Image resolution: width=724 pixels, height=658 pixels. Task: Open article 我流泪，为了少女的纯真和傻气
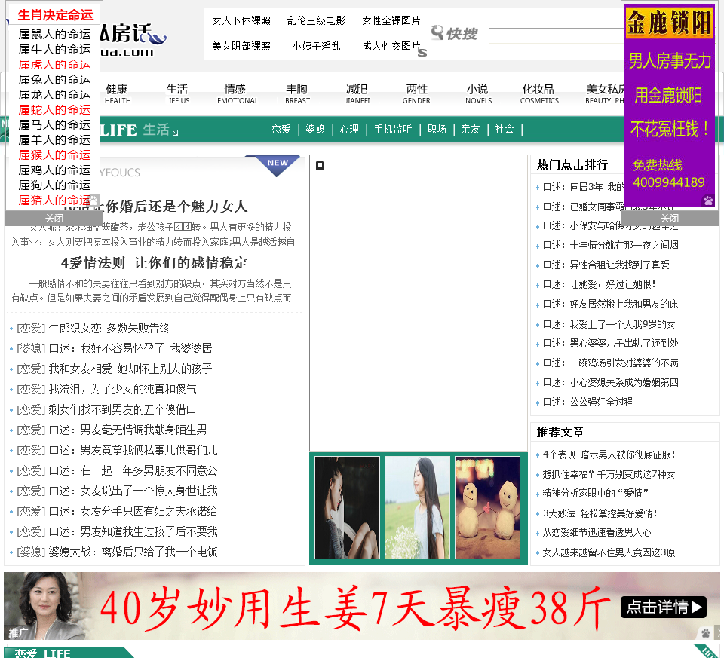[122, 389]
